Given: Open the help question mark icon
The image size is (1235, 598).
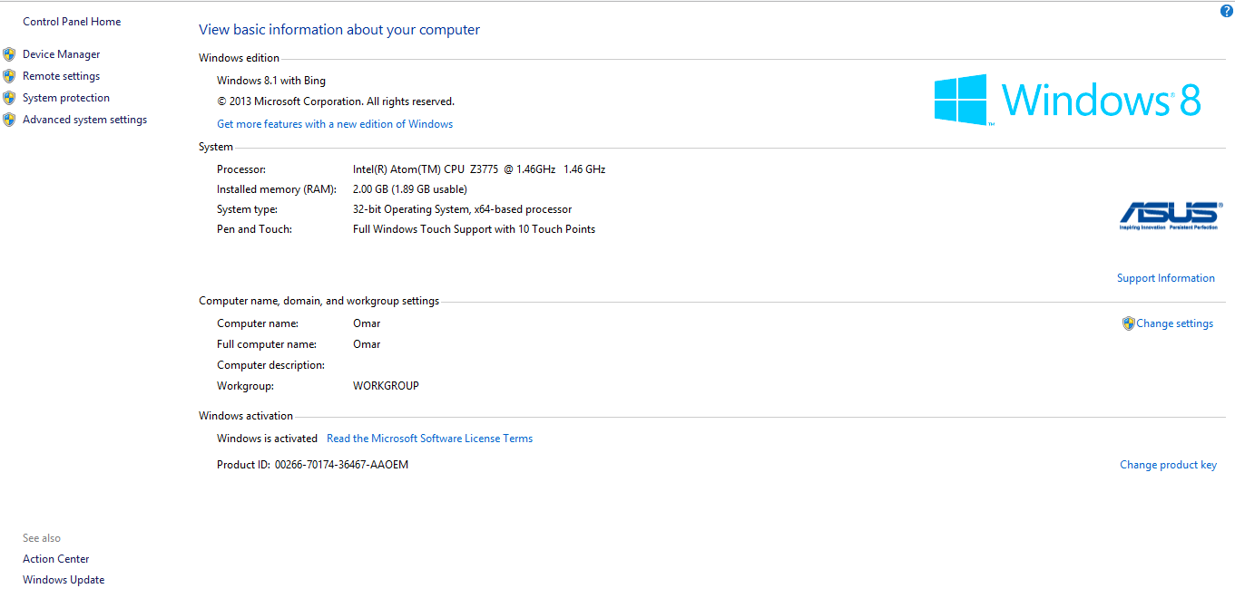Looking at the screenshot, I should pos(1227,11).
